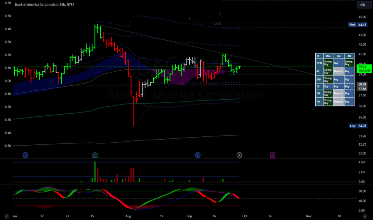Viewport: 373px width, 220px height.
Task: Click the Bank of America Corporation chart title
Action: [44, 4]
